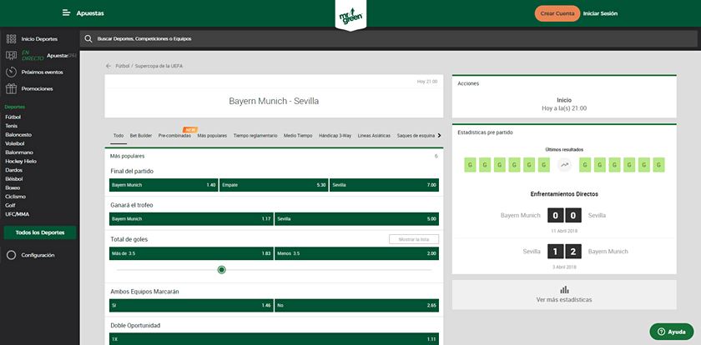Click the Apuestas header label
701x345 pixels.
[90, 13]
